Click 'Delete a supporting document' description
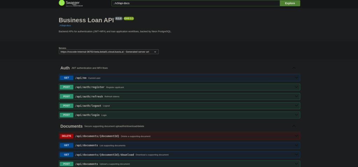Image resolution: width=358 pixels, height=167 pixels. tap(136, 136)
